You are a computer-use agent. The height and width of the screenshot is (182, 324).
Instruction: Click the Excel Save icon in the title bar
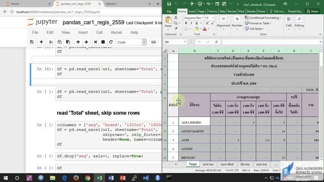(169, 4)
